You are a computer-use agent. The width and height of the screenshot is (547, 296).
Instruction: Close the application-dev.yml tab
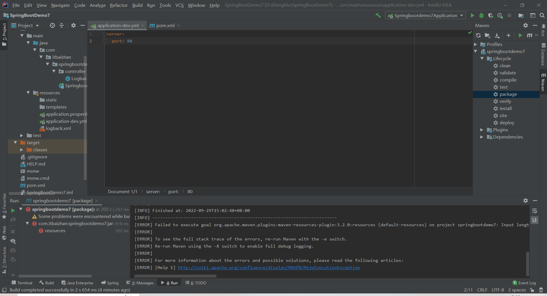pyautogui.click(x=142, y=25)
